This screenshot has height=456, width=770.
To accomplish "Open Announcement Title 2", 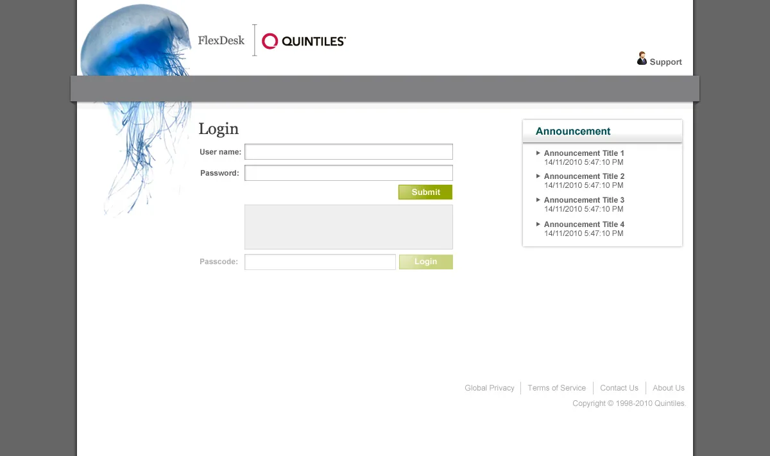I will click(584, 176).
